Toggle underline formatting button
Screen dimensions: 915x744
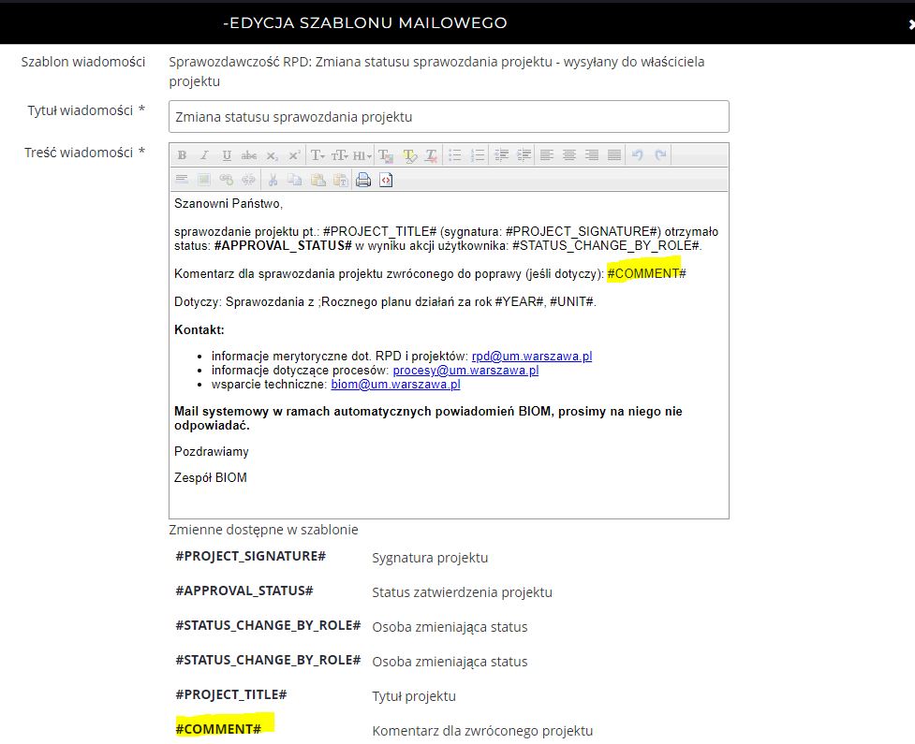point(227,155)
